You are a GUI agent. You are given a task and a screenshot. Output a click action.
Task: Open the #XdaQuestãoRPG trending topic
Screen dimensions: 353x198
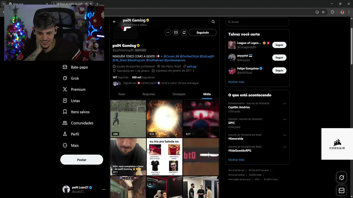point(240,150)
